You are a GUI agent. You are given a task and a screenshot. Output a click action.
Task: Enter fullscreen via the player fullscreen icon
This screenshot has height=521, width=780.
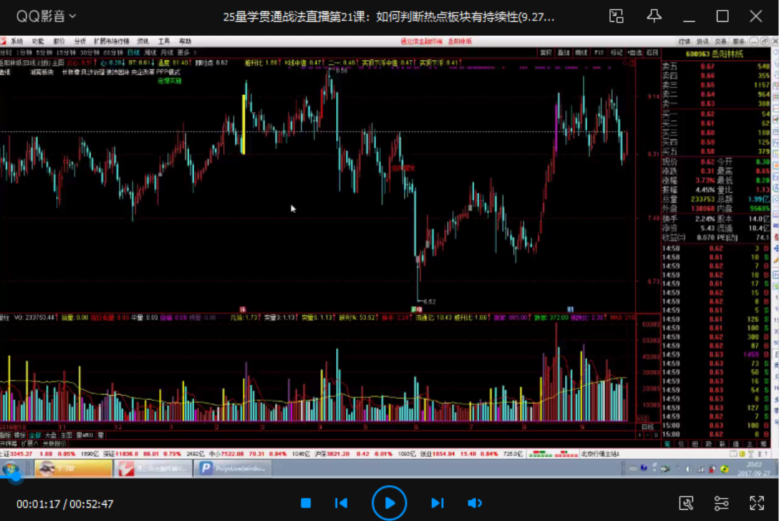click(757, 503)
